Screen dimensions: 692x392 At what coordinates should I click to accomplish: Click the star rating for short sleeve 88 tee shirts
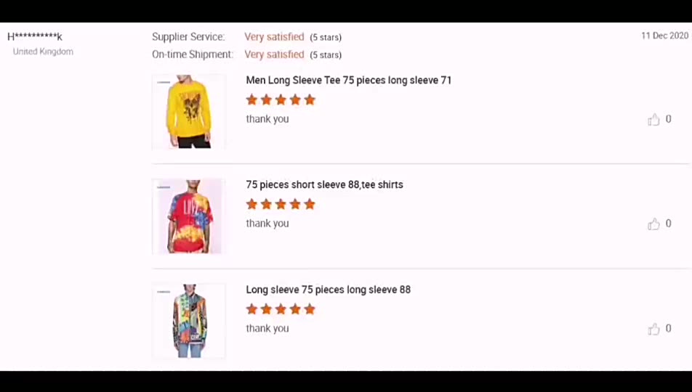point(281,204)
